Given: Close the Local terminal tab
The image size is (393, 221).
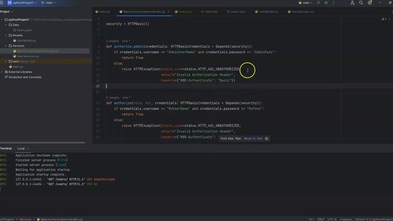Looking at the screenshot, I should coord(28,149).
